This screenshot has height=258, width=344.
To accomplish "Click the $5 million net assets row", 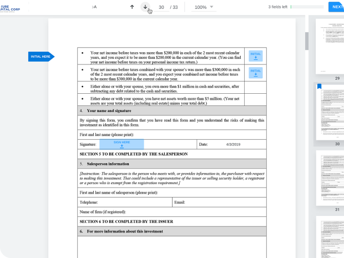I will click(172, 100).
